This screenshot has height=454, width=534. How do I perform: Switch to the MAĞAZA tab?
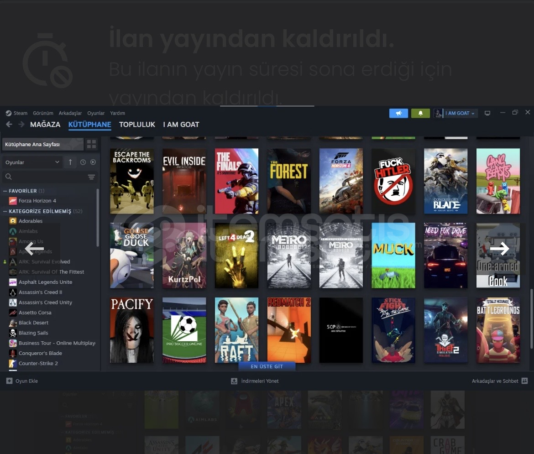coord(45,125)
